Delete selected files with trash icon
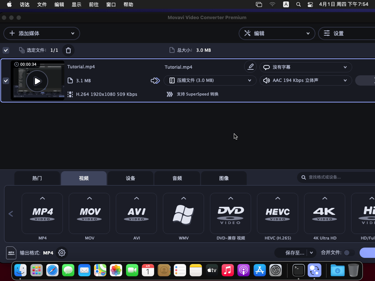This screenshot has width=375, height=281. pyautogui.click(x=68, y=50)
